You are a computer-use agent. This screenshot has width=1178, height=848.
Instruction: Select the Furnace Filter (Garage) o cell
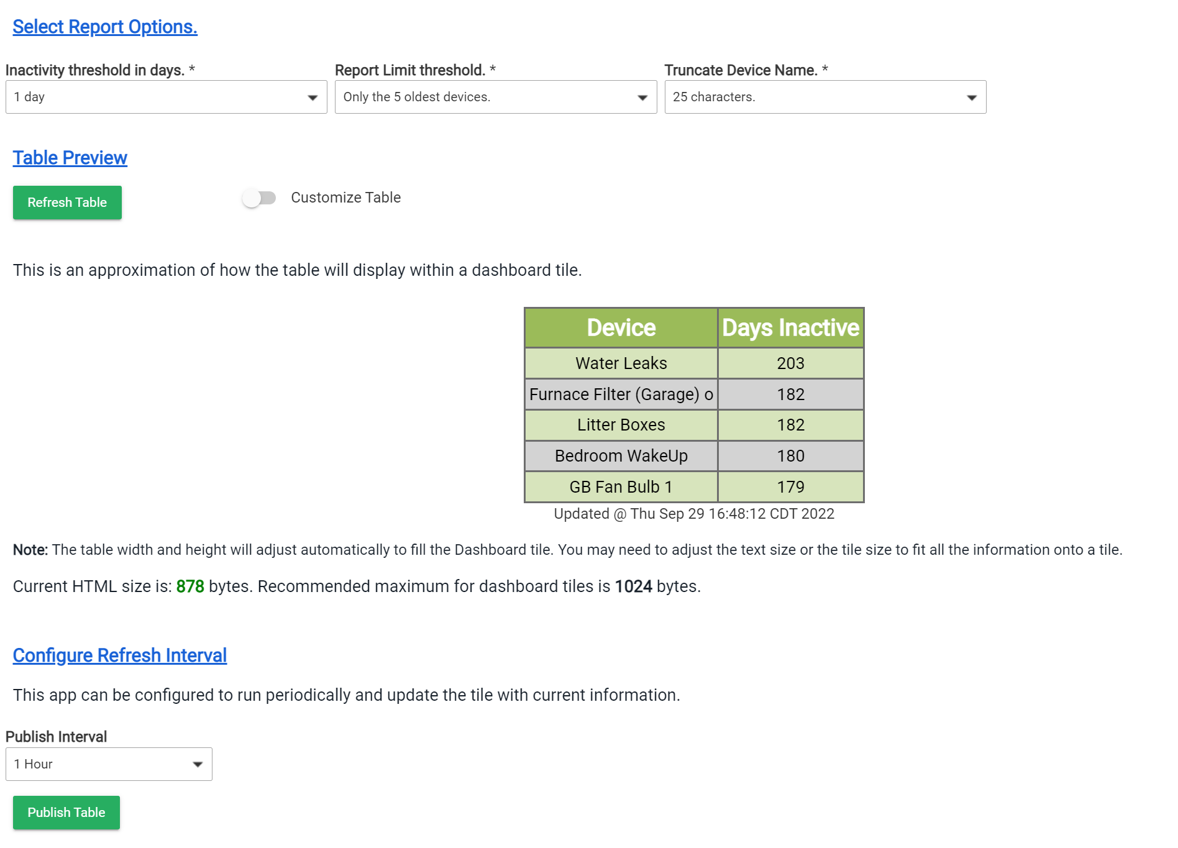[621, 394]
